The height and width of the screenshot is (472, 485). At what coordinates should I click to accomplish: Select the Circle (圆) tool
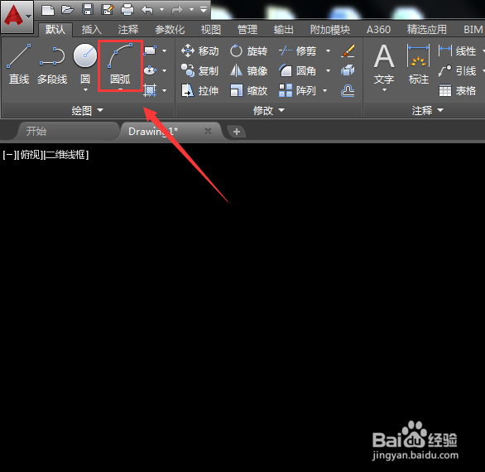(85, 64)
